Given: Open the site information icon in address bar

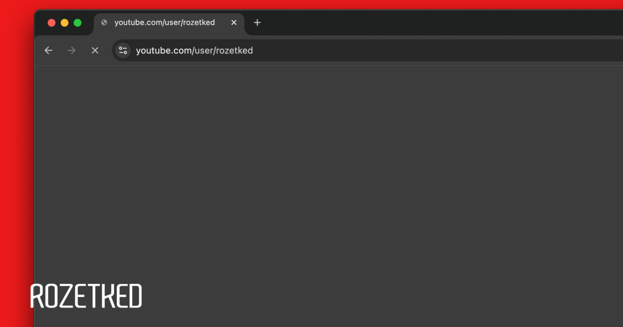Looking at the screenshot, I should 123,50.
